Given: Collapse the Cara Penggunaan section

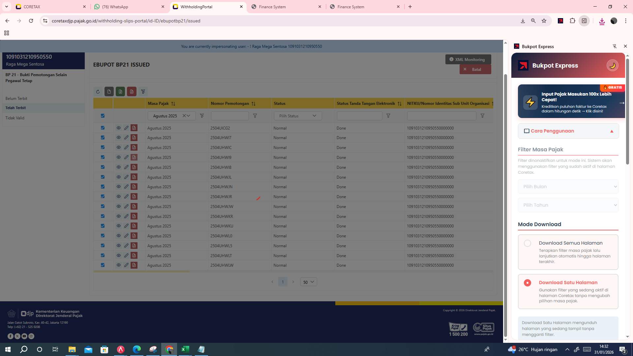Looking at the screenshot, I should tap(612, 131).
